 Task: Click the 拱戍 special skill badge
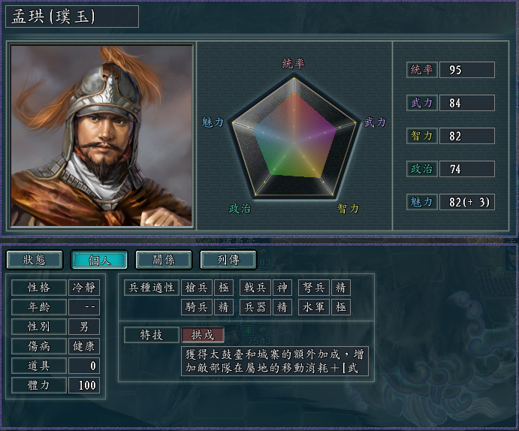[203, 335]
